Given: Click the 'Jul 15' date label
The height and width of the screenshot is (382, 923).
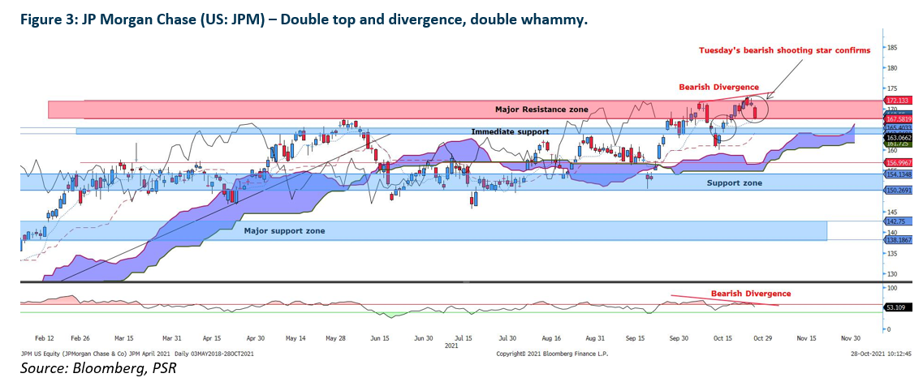Looking at the screenshot, I should (464, 339).
